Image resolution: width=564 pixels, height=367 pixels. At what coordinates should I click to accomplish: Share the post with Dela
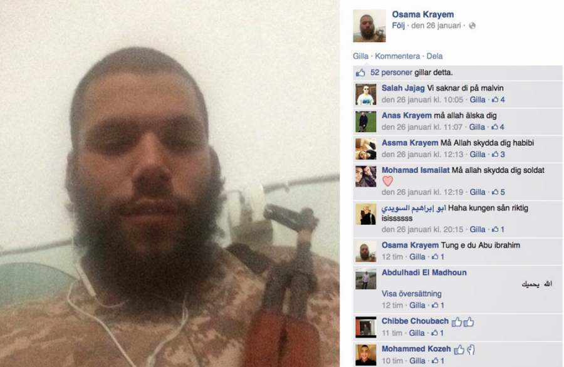(x=434, y=56)
